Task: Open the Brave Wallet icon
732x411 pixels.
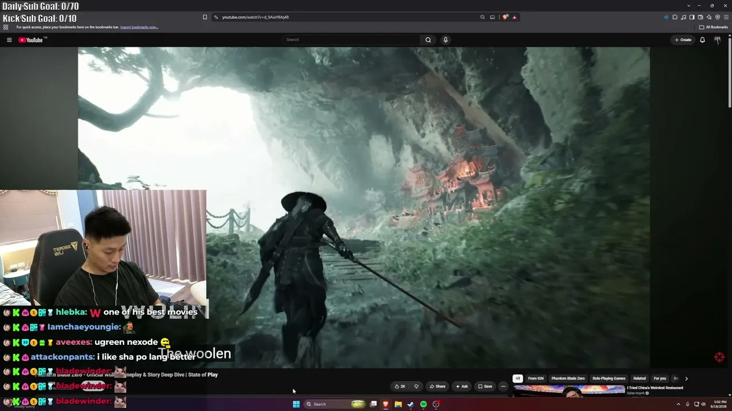Action: [x=701, y=17]
